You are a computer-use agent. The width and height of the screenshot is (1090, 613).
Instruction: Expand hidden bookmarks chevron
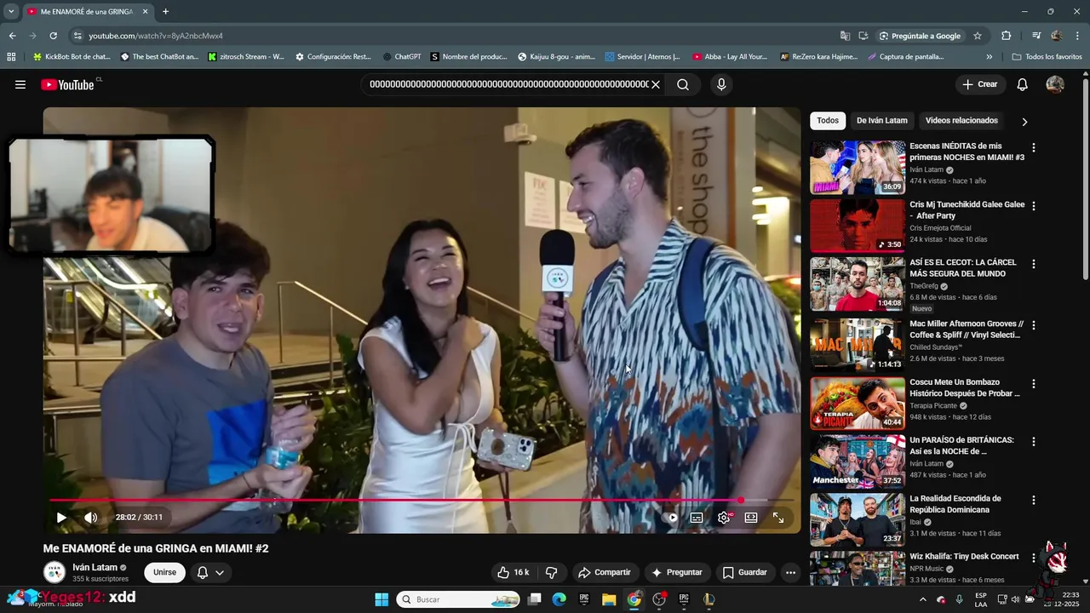[989, 57]
